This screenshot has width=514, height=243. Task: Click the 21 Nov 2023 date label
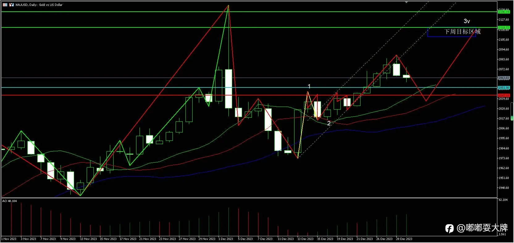click(148, 239)
